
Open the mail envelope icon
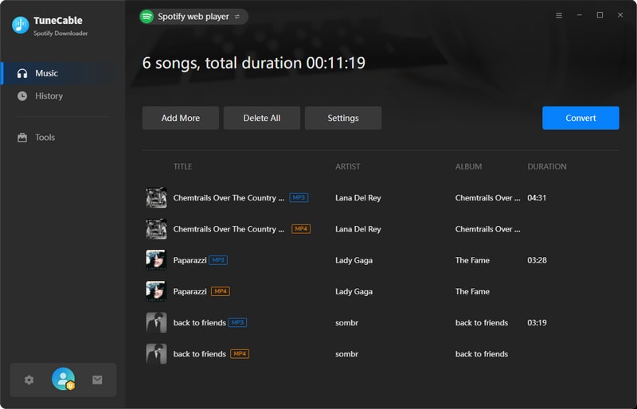click(97, 380)
